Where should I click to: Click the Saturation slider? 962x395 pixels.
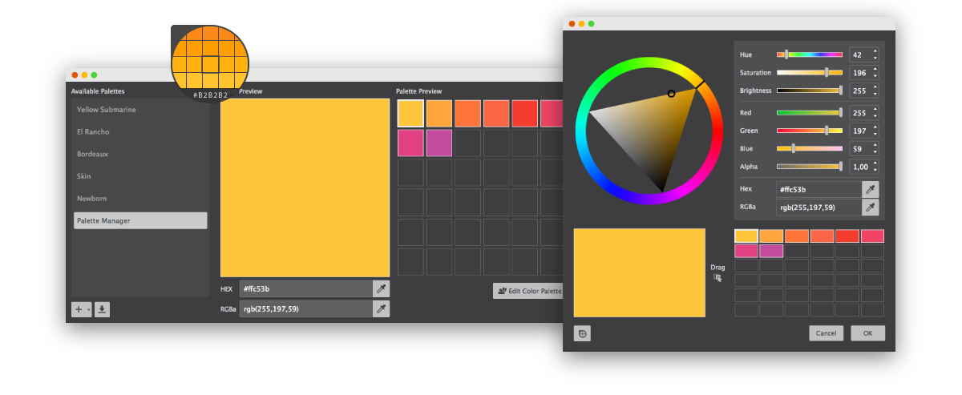coord(810,73)
